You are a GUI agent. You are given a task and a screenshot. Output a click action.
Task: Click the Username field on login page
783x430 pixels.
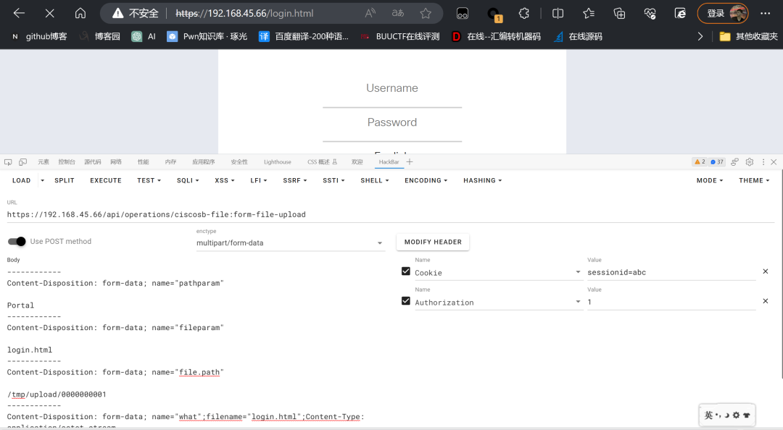click(392, 89)
